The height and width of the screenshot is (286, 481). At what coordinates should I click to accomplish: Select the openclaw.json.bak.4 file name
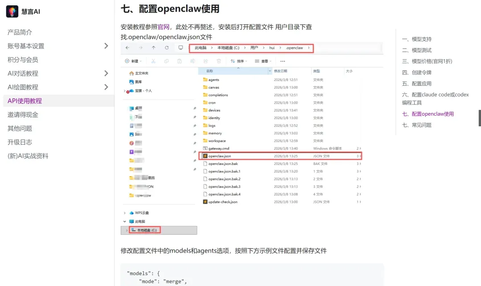click(224, 194)
